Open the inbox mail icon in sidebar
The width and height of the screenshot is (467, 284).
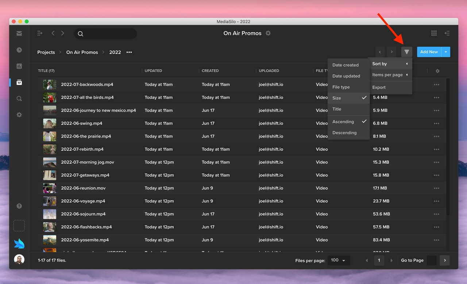19,33
